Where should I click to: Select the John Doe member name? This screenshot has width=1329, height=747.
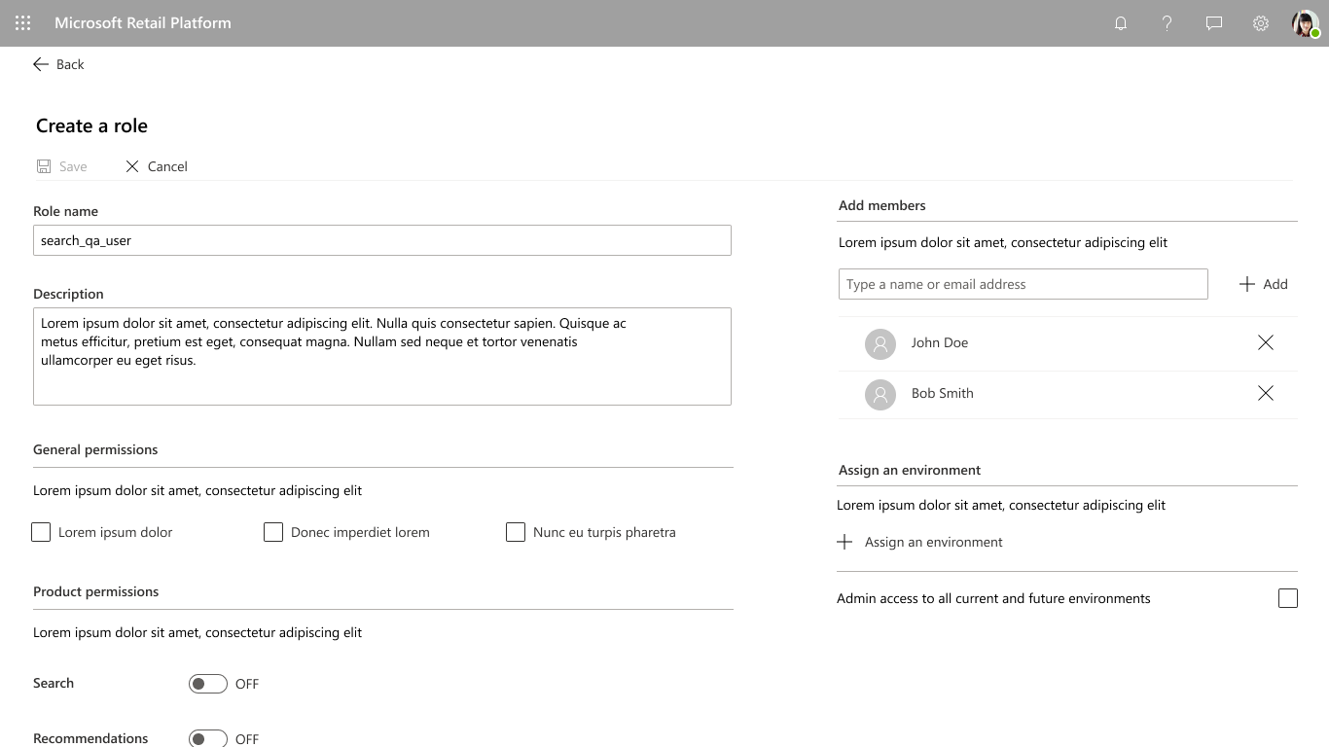[940, 342]
